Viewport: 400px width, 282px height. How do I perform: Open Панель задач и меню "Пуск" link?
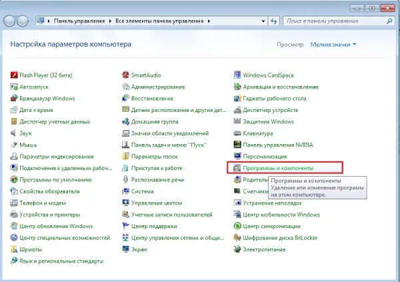(x=169, y=145)
